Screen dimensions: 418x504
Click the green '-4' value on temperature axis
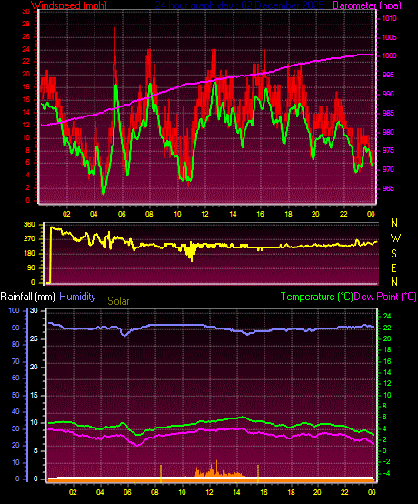(x=386, y=473)
